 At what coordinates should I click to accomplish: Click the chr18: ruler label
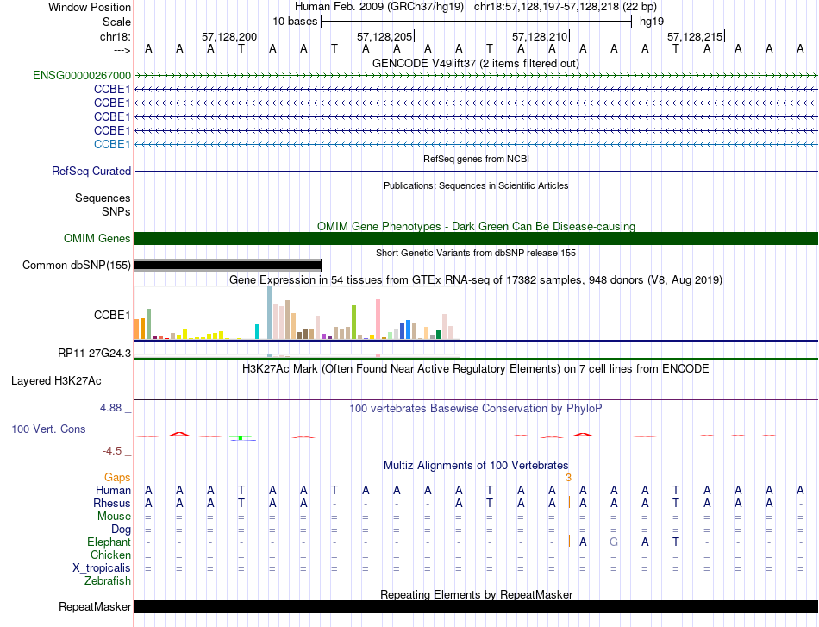tap(115, 36)
